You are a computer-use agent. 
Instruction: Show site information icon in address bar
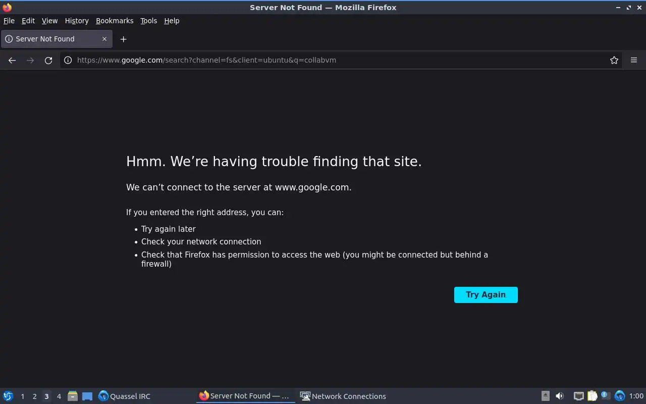coord(68,60)
